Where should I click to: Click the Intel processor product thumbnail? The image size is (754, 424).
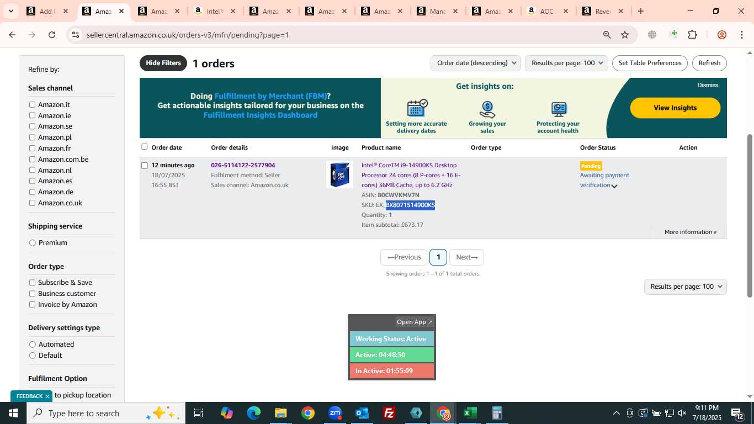[x=339, y=174]
